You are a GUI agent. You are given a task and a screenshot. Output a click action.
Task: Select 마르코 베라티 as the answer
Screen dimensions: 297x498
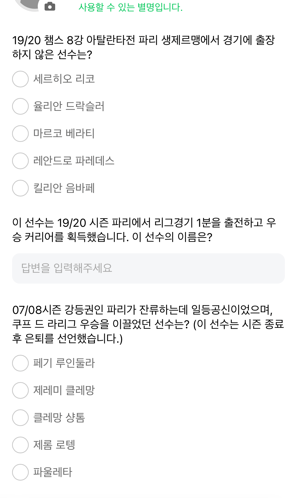[20, 134]
